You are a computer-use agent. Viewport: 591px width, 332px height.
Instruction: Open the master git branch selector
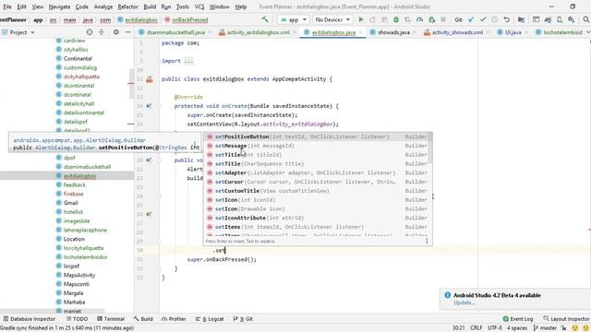[545, 328]
